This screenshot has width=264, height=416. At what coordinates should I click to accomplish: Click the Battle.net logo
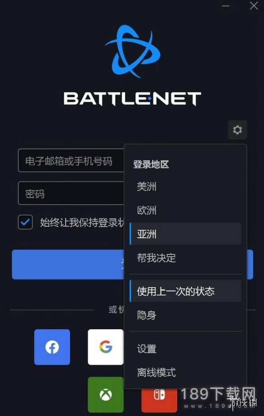tap(132, 65)
